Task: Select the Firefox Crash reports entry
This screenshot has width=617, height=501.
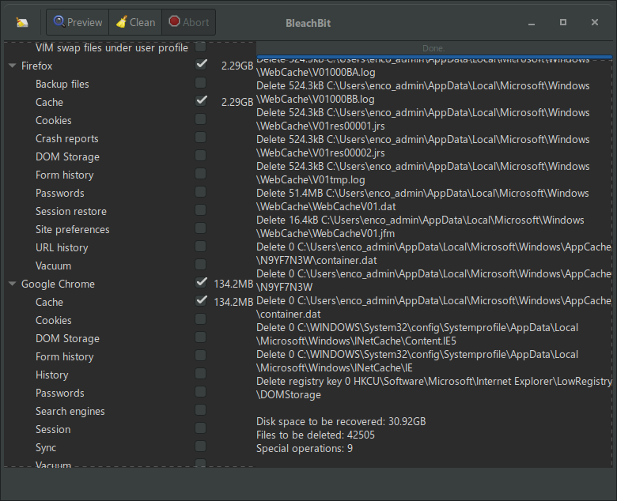Action: tap(66, 138)
